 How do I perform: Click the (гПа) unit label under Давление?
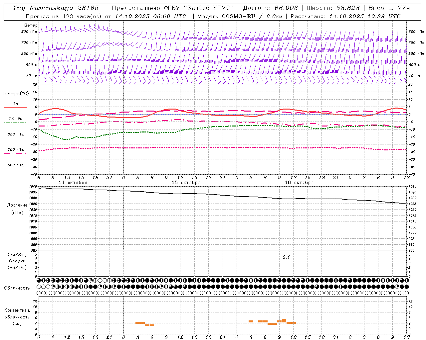[x=17, y=213]
